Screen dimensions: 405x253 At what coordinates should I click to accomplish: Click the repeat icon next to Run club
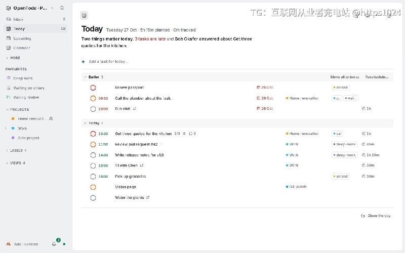point(134,109)
